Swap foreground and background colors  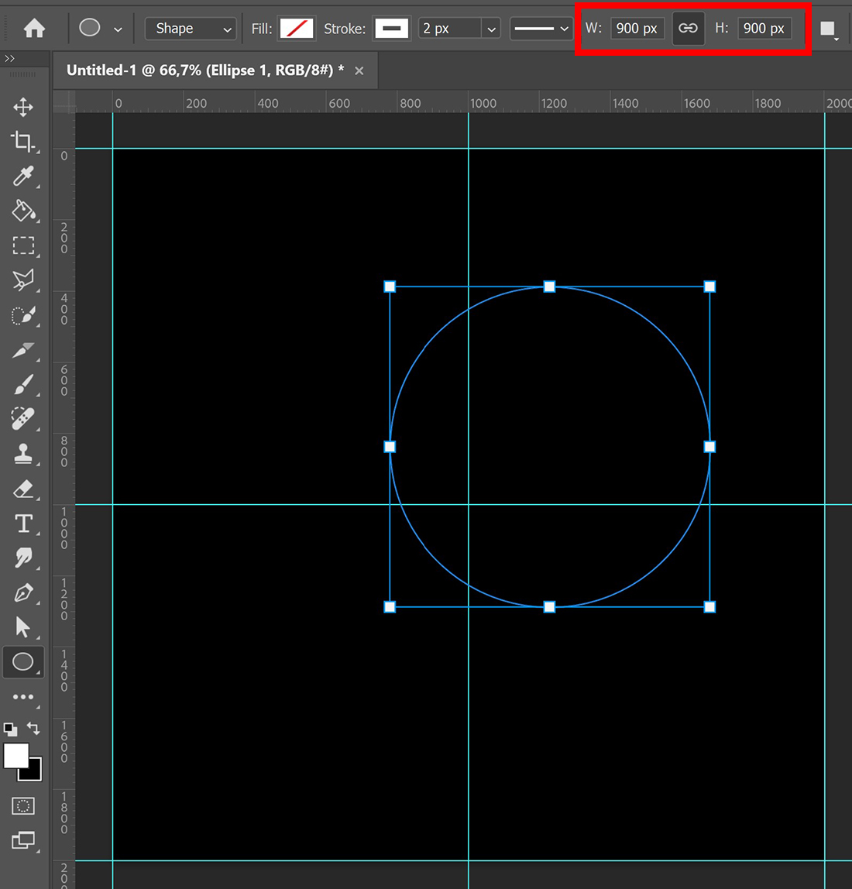click(x=33, y=729)
